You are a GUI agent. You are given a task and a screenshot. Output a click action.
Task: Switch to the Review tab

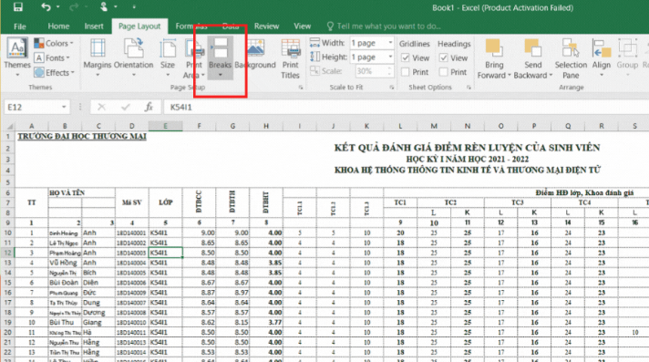pyautogui.click(x=266, y=26)
